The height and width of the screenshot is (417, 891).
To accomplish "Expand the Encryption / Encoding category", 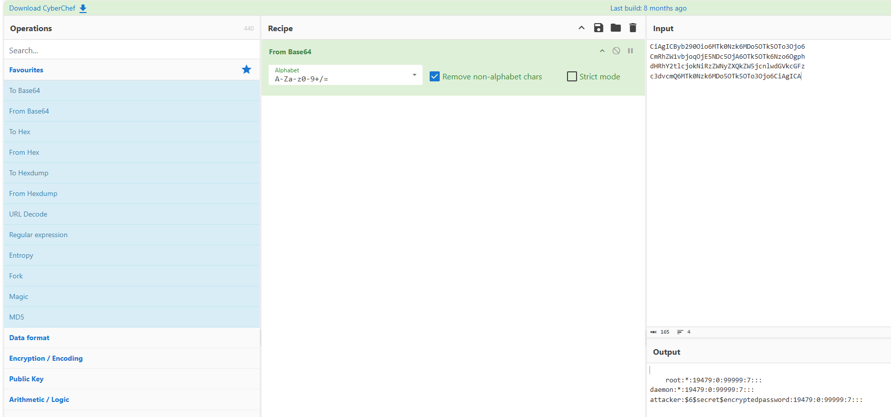I will coord(132,358).
